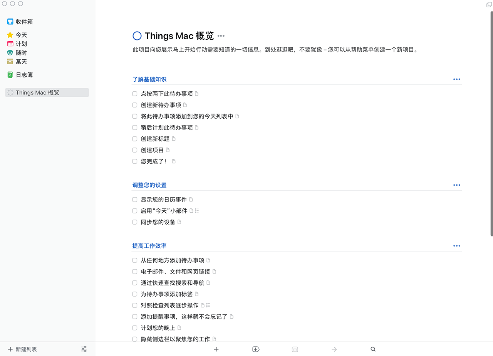This screenshot has width=493, height=356.
Task: Open the 计划 calendar icon in sidebar
Action: click(x=10, y=44)
